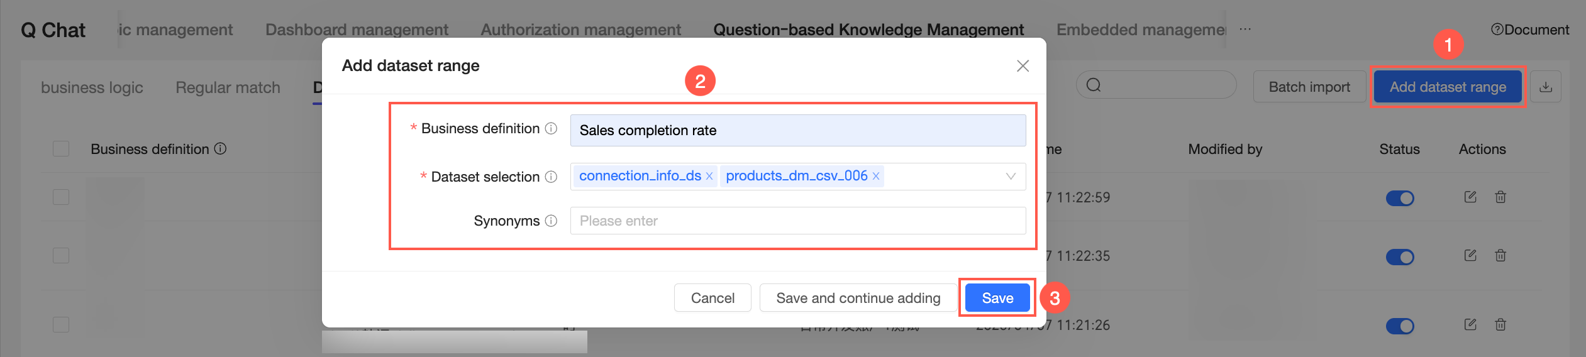Edit the 11:22:35 row entry
Screen dimensions: 1586x357
coord(1470,255)
